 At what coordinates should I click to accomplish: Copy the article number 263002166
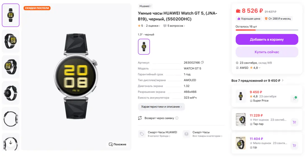(x=202, y=63)
